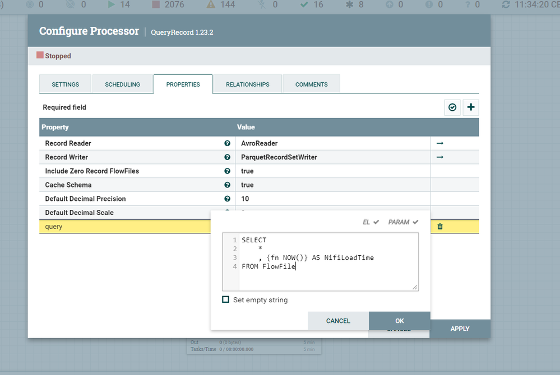This screenshot has height=375, width=560.
Task: Open the Settings tab
Action: 66,85
